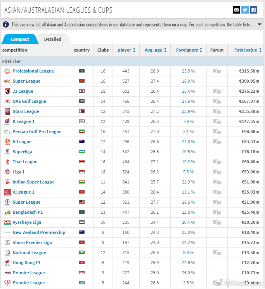Open the K League 1 link
The image size is (265, 289).
point(23,122)
